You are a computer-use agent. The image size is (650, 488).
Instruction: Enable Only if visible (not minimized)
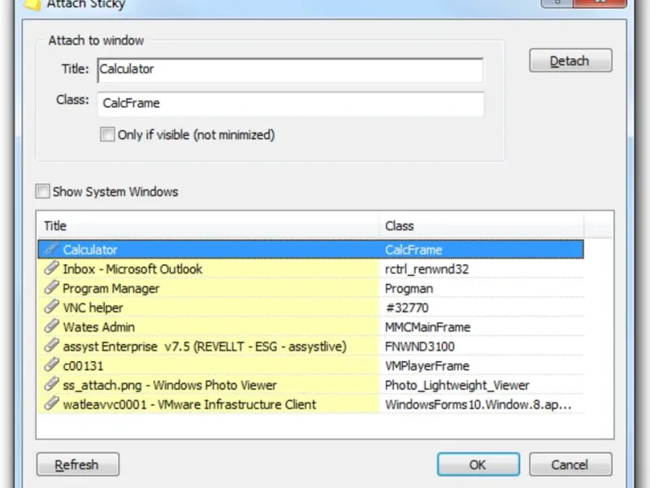[107, 134]
